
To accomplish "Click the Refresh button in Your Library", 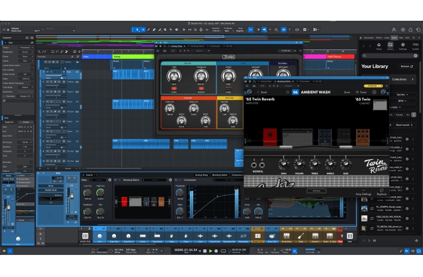I will [407, 66].
